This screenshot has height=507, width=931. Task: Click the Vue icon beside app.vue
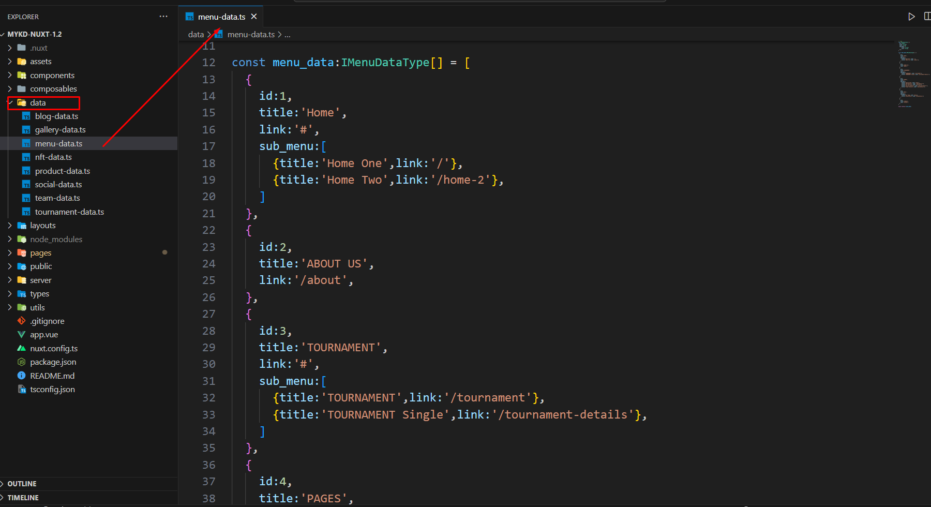[21, 335]
